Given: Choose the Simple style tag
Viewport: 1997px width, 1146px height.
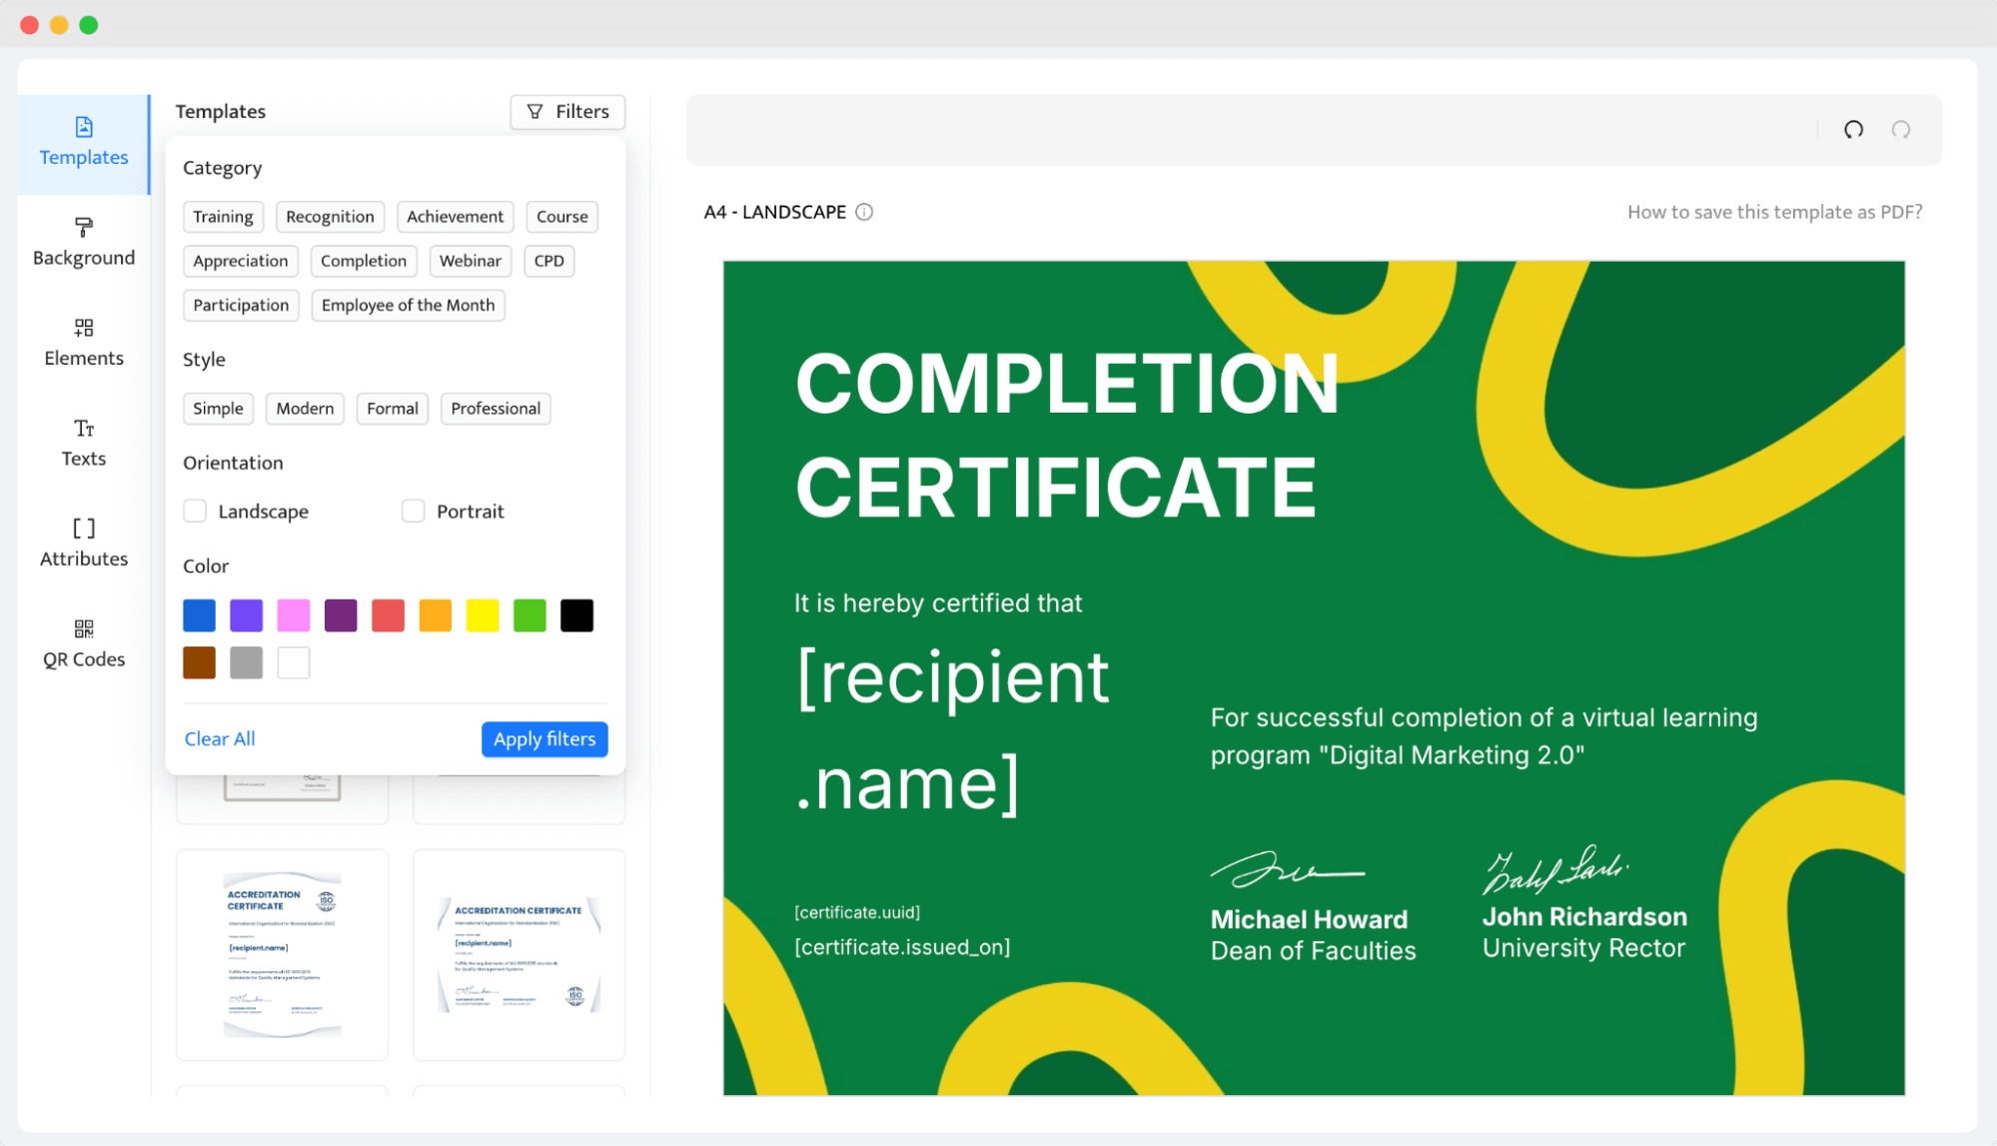Looking at the screenshot, I should (x=218, y=409).
